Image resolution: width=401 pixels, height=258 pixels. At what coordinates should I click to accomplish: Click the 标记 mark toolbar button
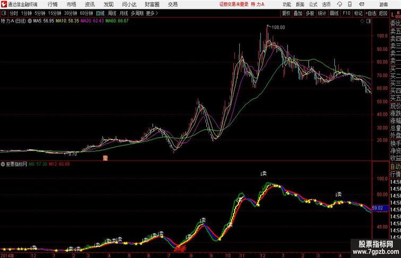358,13
